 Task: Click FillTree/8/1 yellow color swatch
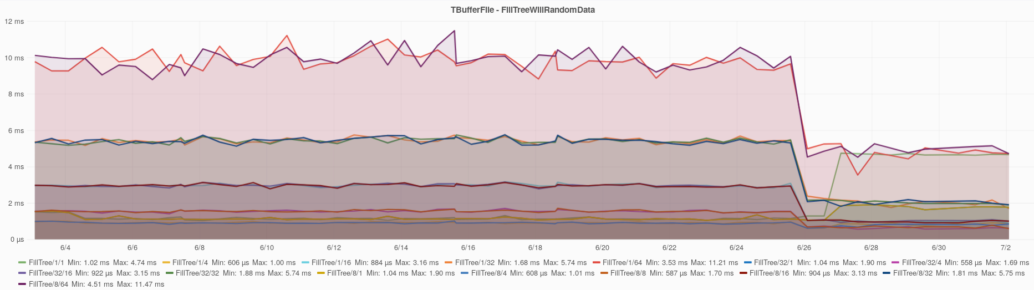pyautogui.click(x=320, y=273)
